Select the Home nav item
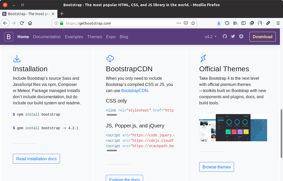The image size is (283, 181). click(23, 37)
